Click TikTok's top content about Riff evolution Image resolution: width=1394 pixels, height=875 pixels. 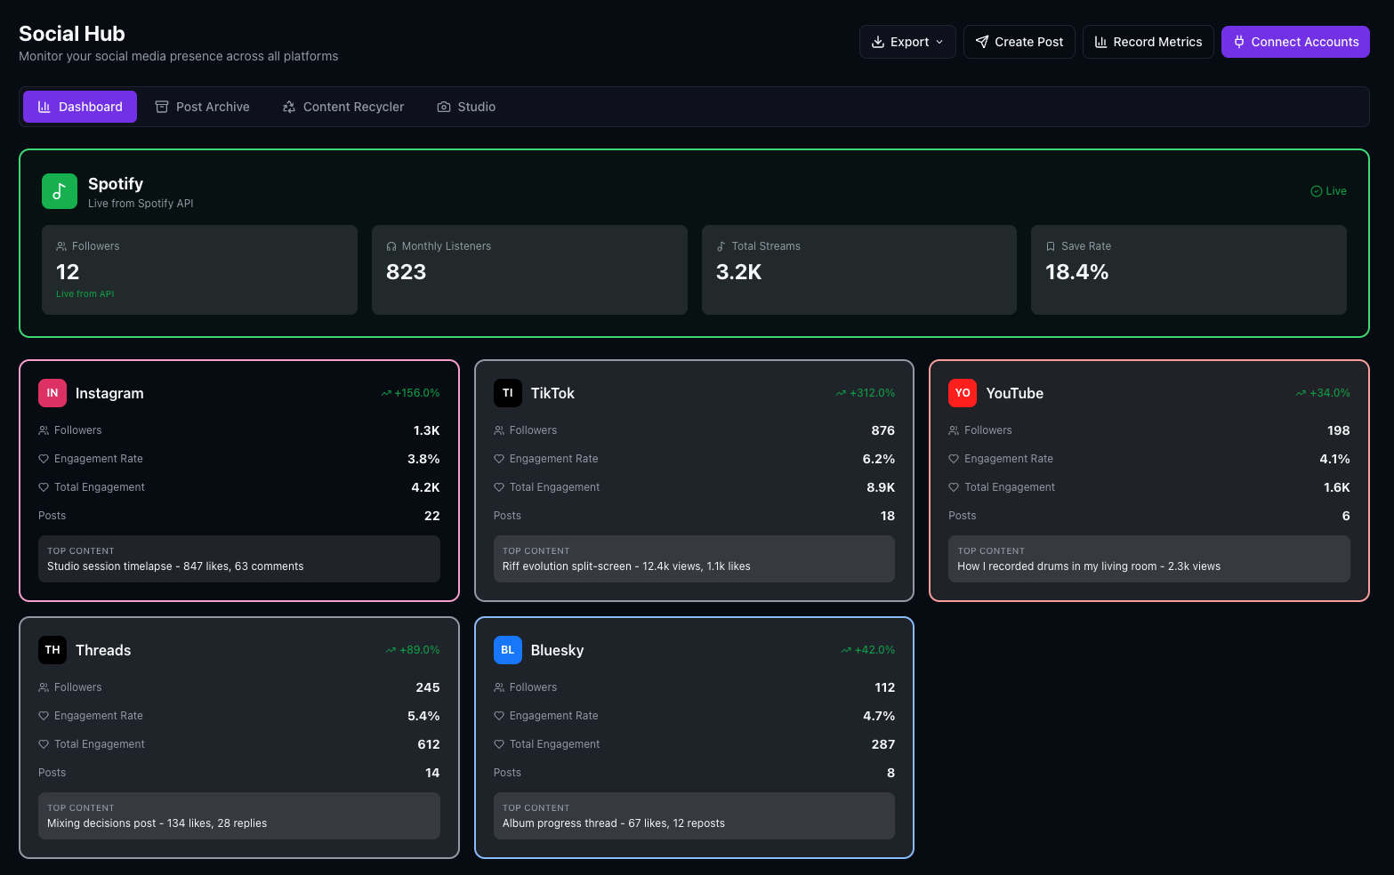(x=694, y=558)
